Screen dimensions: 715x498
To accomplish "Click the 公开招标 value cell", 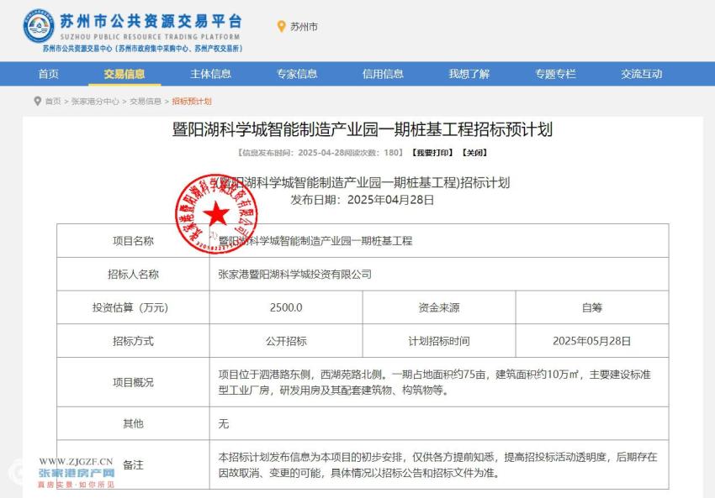I will pyautogui.click(x=286, y=341).
